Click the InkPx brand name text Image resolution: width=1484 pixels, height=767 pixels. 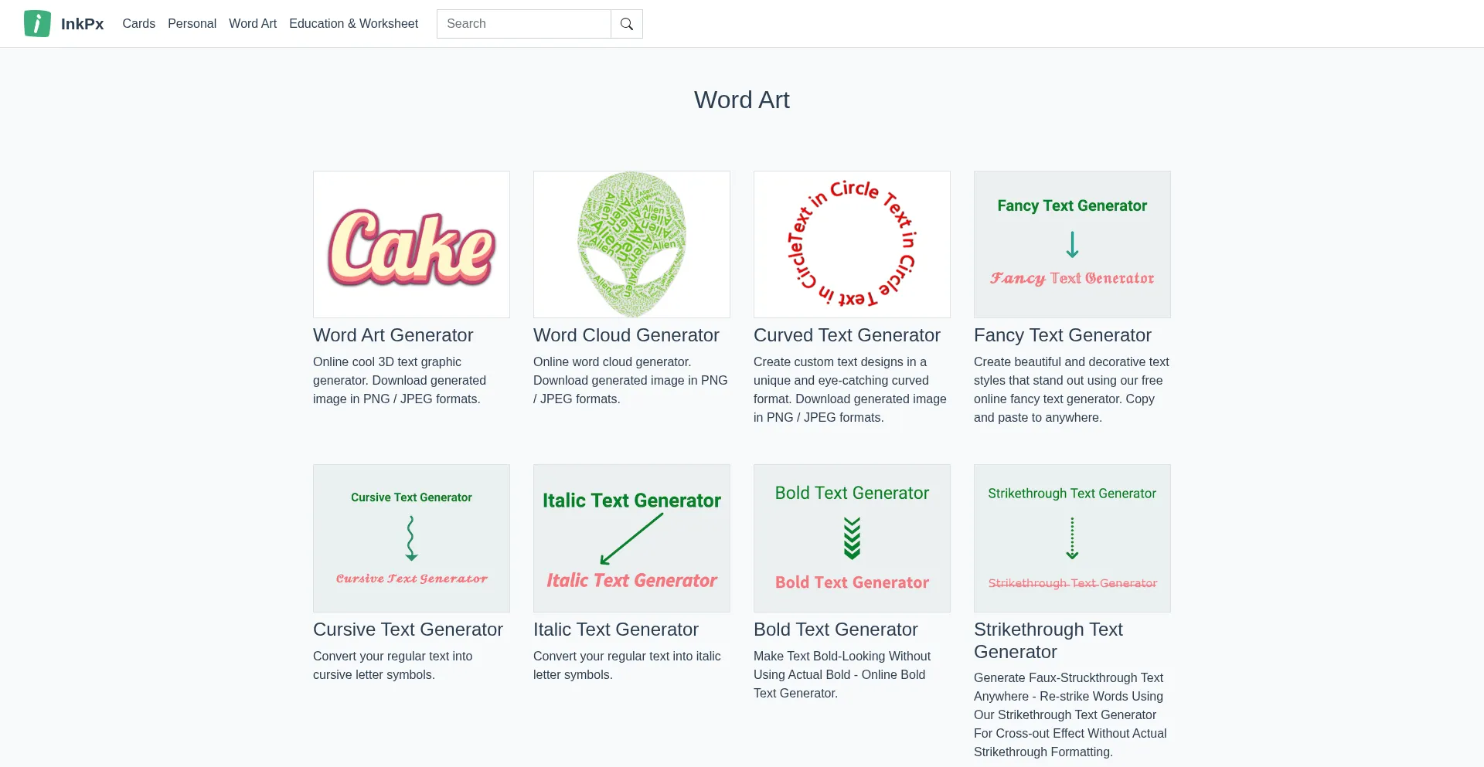[x=82, y=24]
